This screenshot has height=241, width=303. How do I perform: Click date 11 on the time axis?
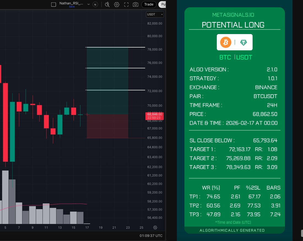coord(46,228)
